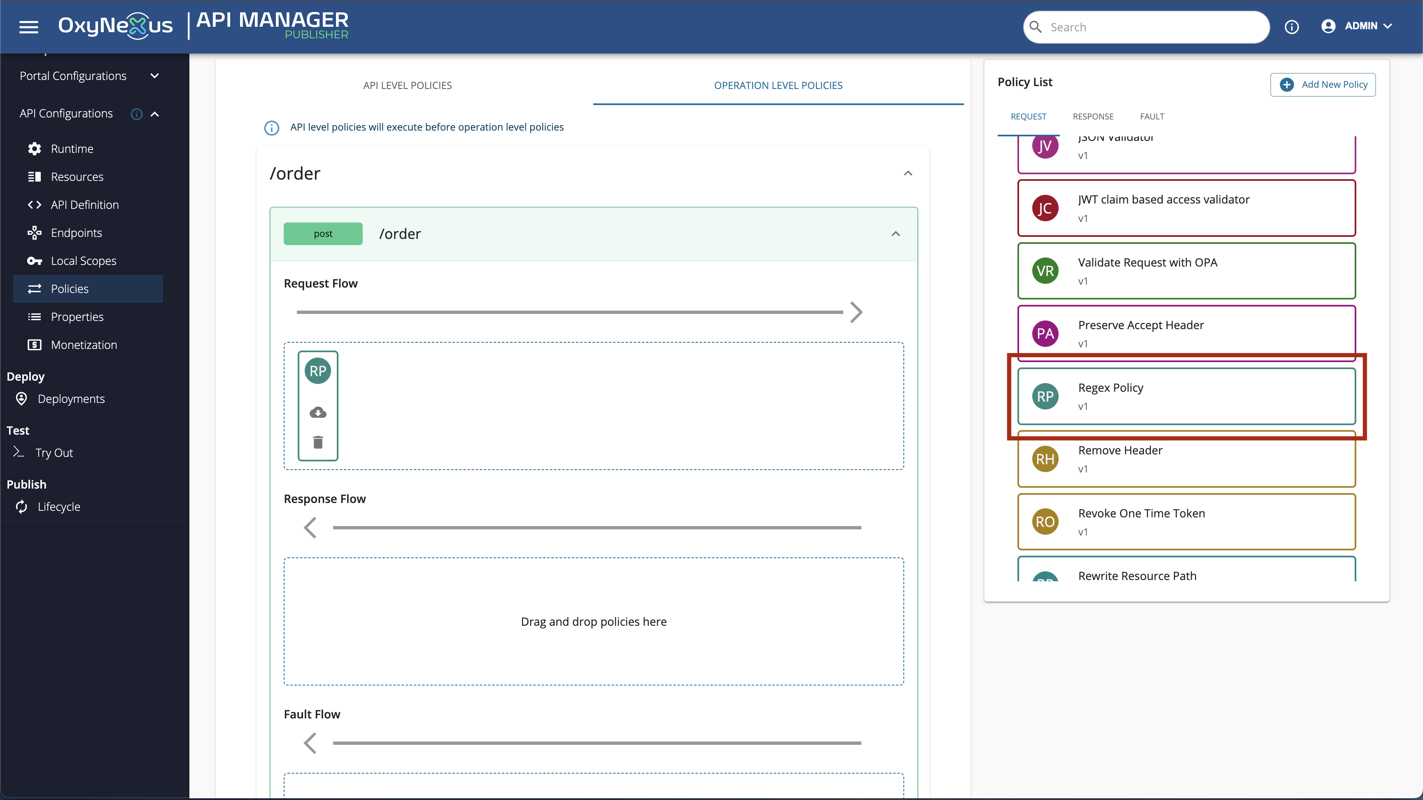Click the Runtime gear icon
Image resolution: width=1423 pixels, height=800 pixels.
34,149
